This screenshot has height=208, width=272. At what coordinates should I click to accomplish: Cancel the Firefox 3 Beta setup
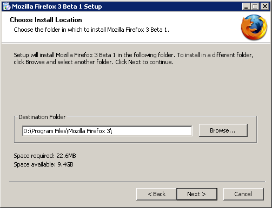point(243,194)
